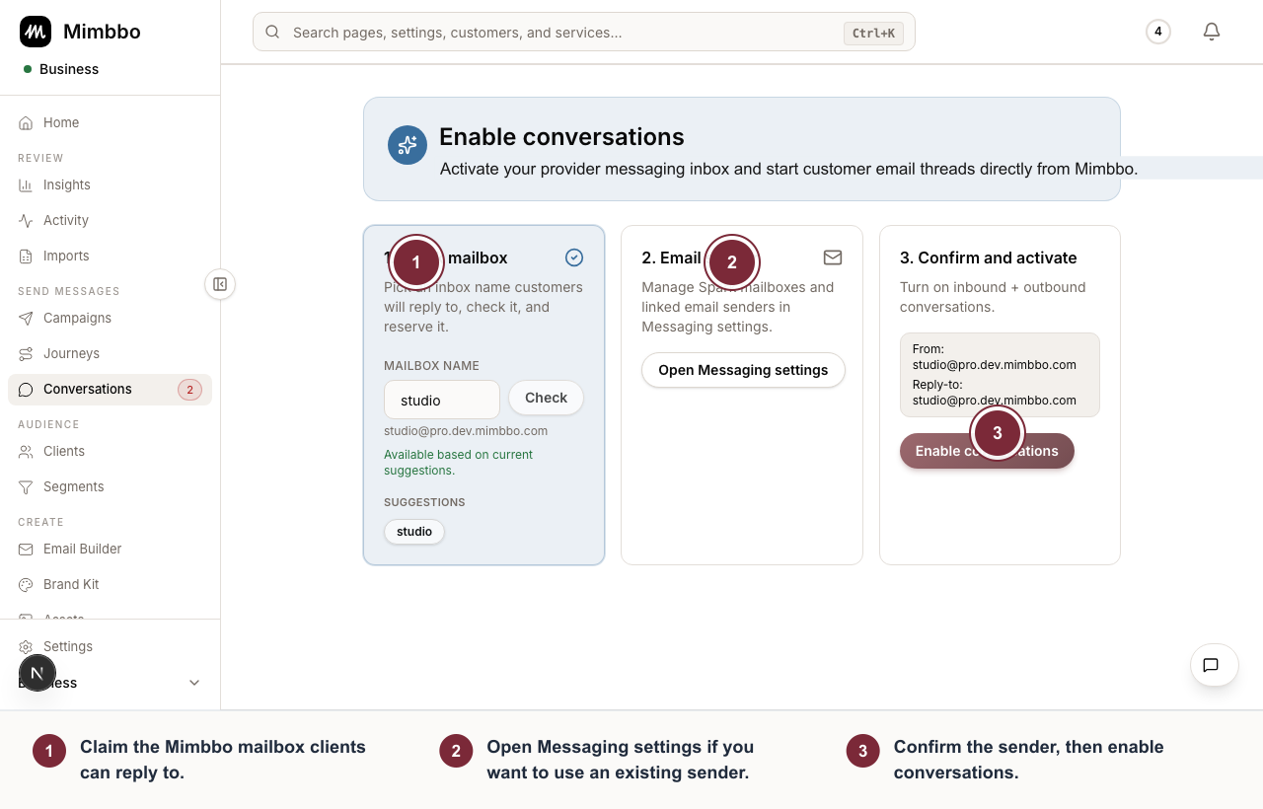
Task: Open Imports in the sidebar
Action: tap(110, 257)
